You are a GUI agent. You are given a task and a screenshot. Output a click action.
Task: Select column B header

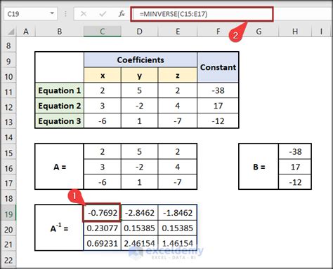pyautogui.click(x=60, y=32)
